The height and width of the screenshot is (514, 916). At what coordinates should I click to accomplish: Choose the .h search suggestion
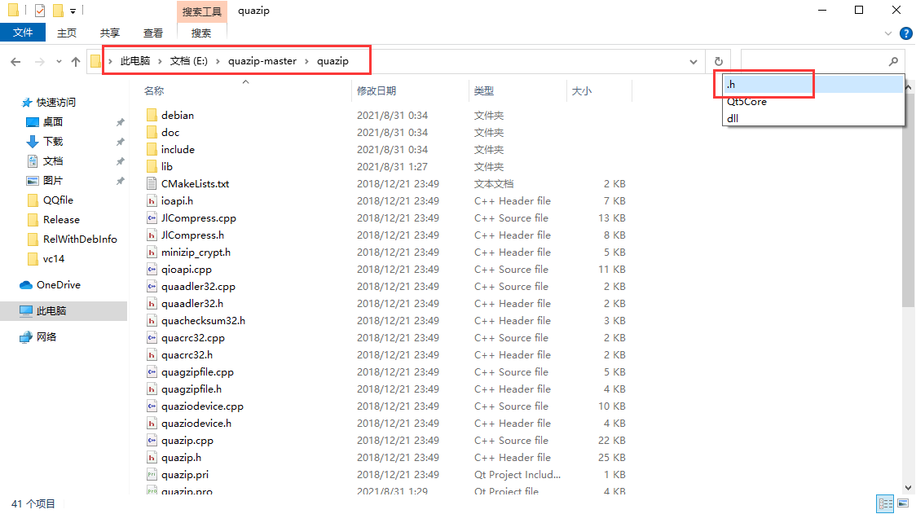(813, 85)
